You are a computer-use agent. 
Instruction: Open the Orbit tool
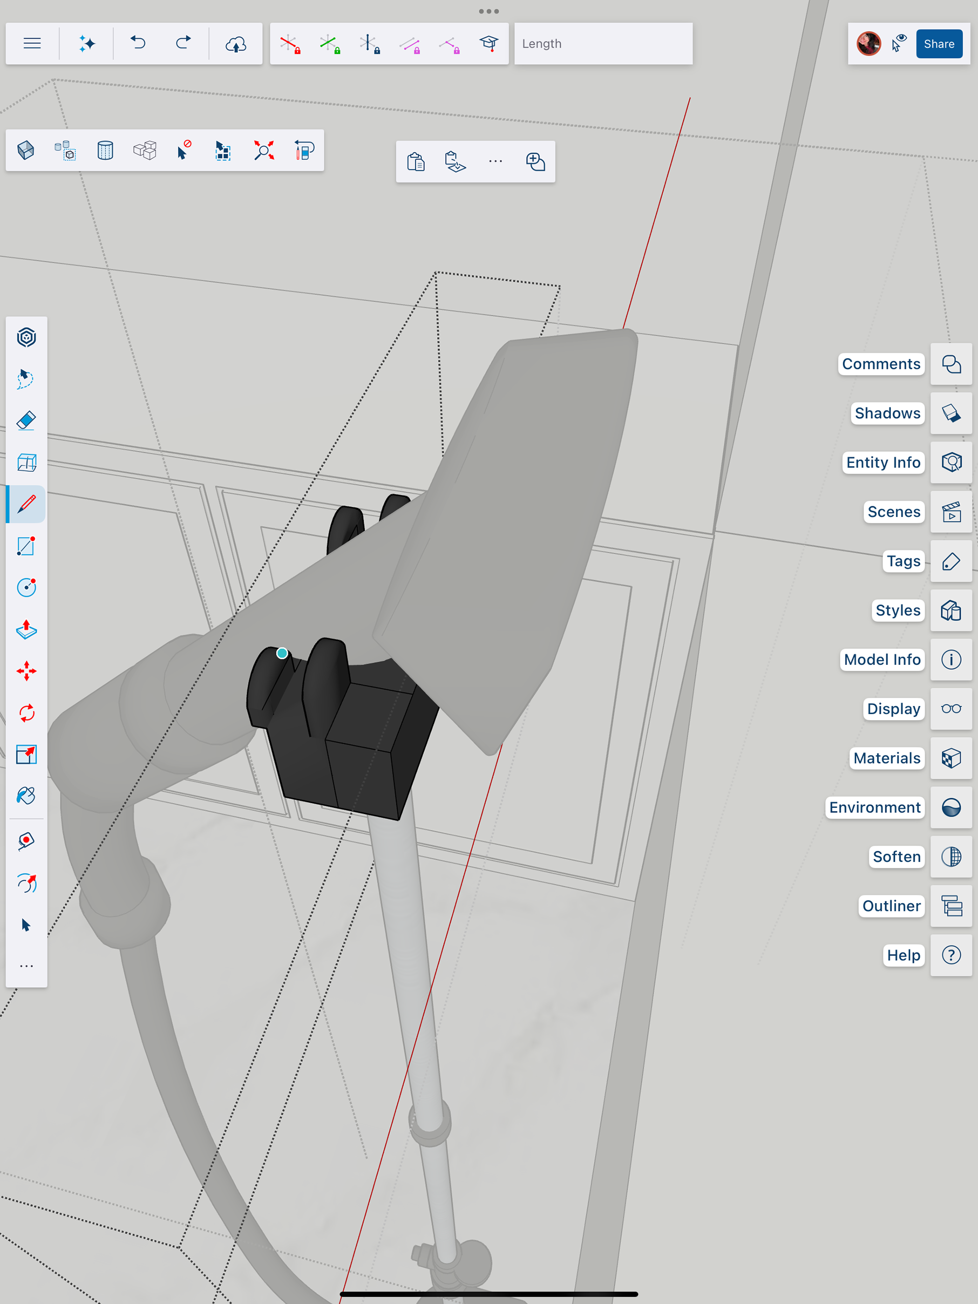(26, 883)
